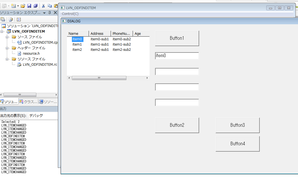Image resolution: width=298 pixels, height=177 pixels.
Task: Select item0 in the list view
Action: (77, 39)
